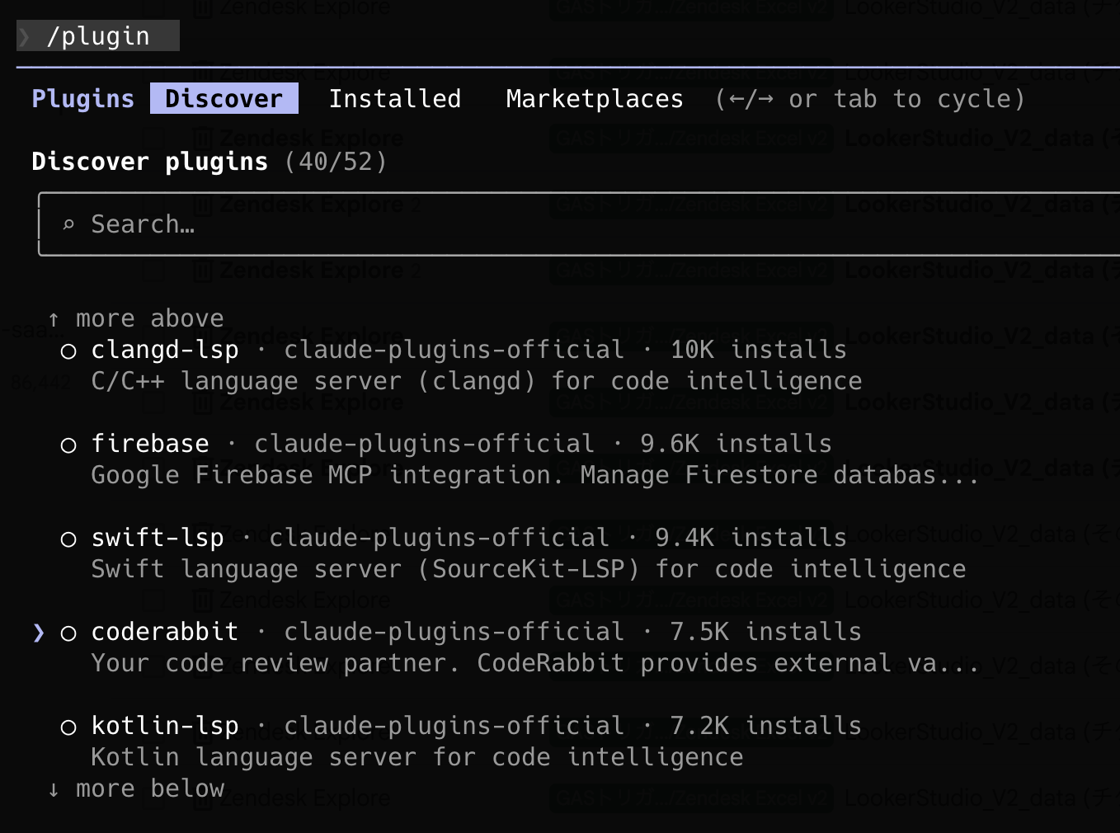Switch to the Installed tab

click(x=394, y=99)
